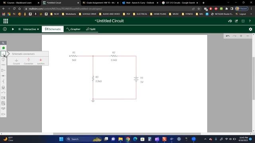Open the Switches component group

point(3,93)
